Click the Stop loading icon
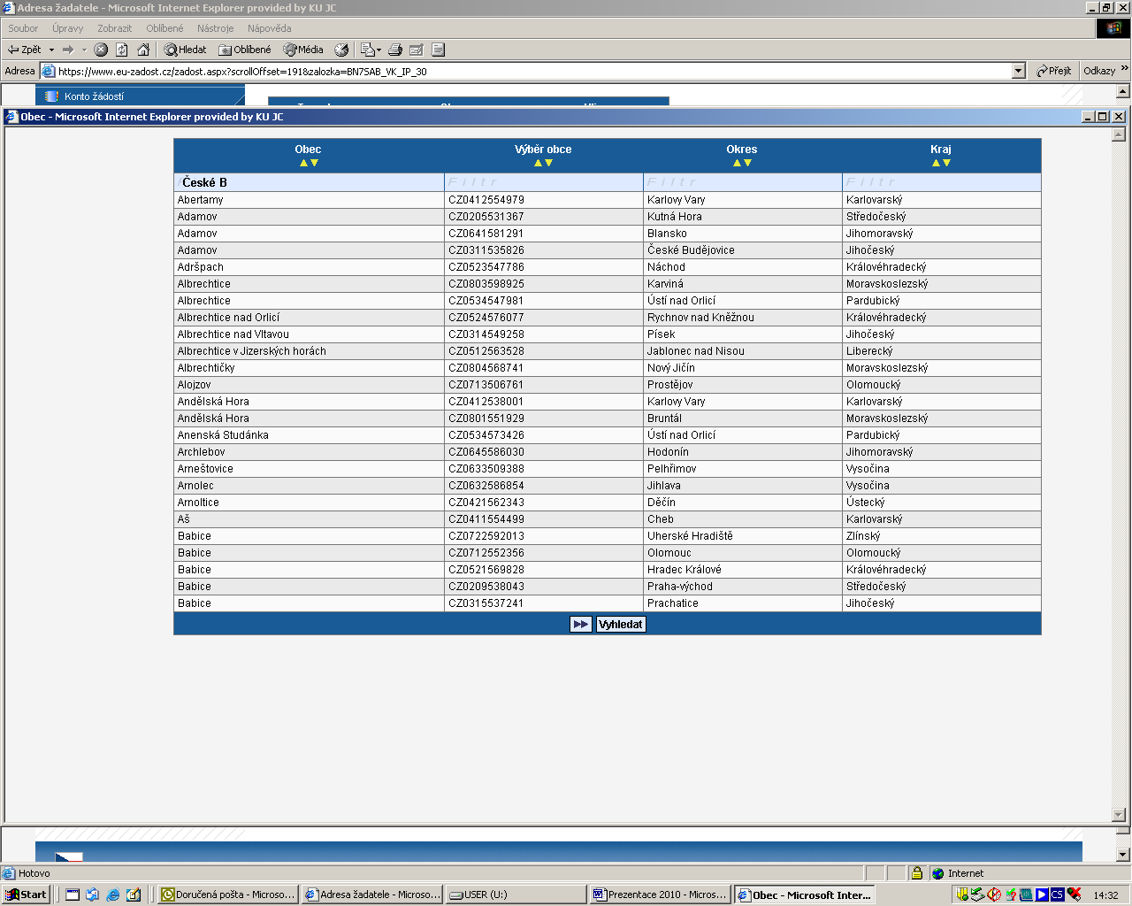1132x906 pixels. (101, 50)
